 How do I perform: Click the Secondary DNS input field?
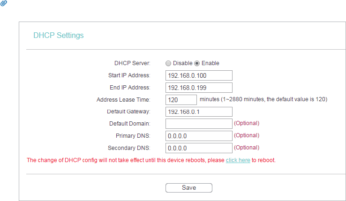point(199,148)
